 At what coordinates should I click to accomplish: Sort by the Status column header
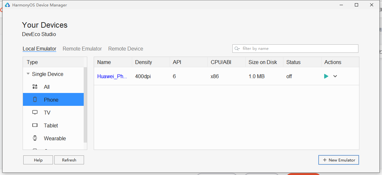[302, 62]
